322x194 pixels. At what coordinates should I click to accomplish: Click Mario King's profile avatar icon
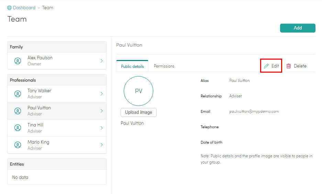coord(18,145)
